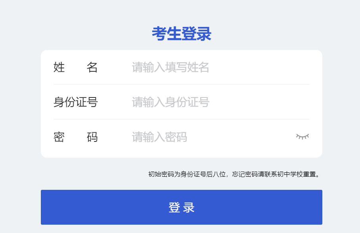Click the 名 character in name label

pos(92,67)
